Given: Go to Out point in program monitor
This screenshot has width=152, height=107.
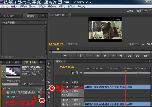Looking at the screenshot, I should (x=121, y=56).
